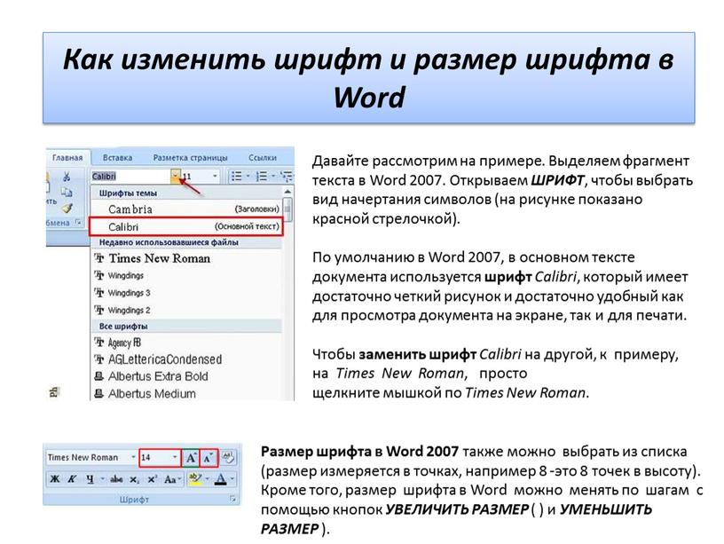Apply strikethrough with the abc button
The image size is (724, 544).
click(x=115, y=480)
